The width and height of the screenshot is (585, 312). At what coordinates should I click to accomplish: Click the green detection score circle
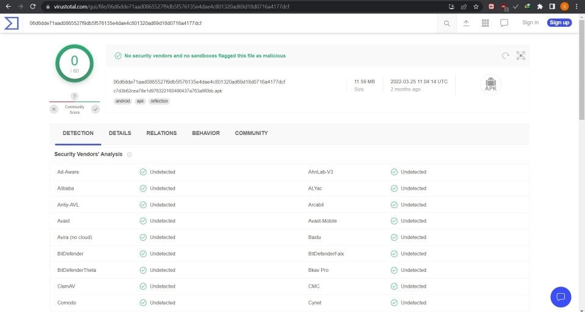pyautogui.click(x=74, y=63)
